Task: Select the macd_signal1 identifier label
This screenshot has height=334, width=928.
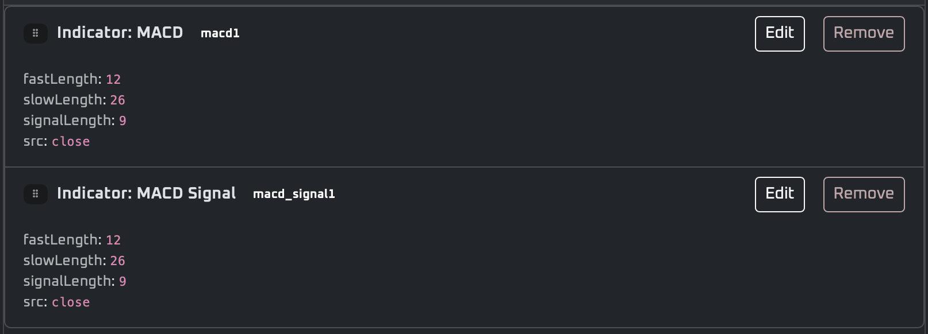Action: (x=294, y=194)
